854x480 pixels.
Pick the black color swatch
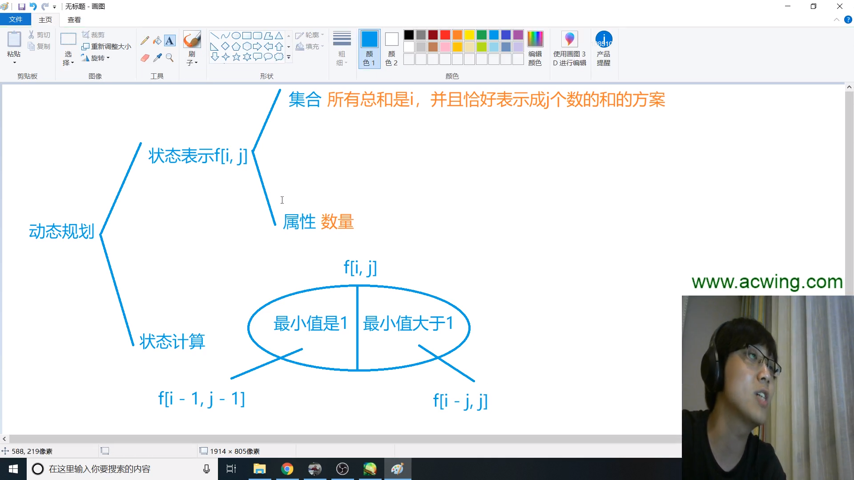pyautogui.click(x=409, y=35)
